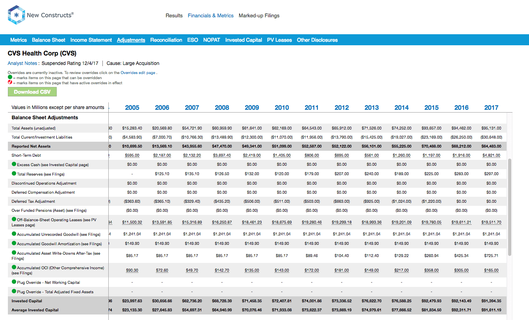Click 2010 Short-Term Debt value $1,405.00
Viewport: 529px width, 320px height.
[282, 155]
